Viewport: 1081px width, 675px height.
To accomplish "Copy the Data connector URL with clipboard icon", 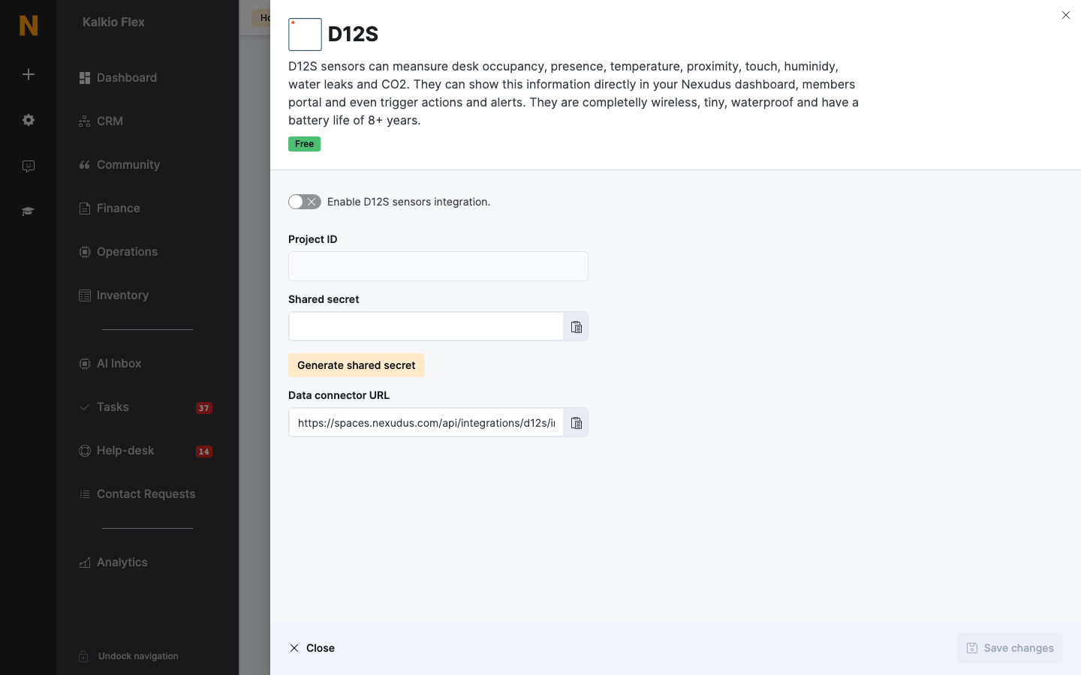I will (576, 422).
